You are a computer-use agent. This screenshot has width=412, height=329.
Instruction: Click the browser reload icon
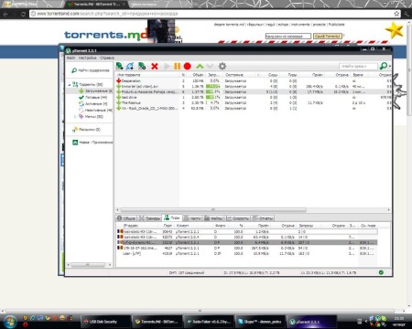coord(23,14)
